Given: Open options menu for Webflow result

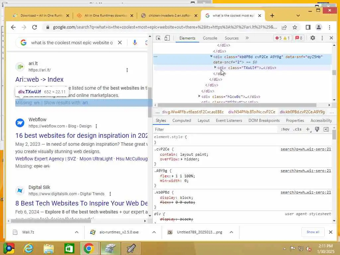Looking at the screenshot, I should (96, 126).
